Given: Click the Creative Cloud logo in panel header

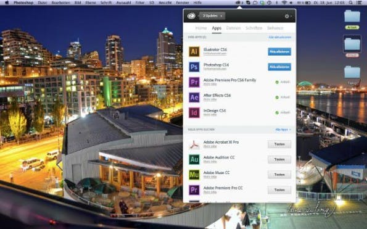Looking at the screenshot, I should (x=191, y=16).
